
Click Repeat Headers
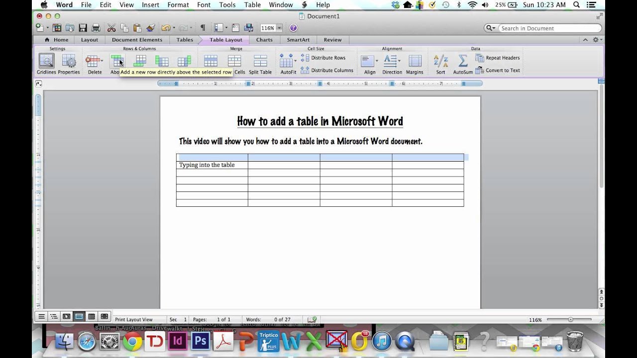pyautogui.click(x=498, y=58)
